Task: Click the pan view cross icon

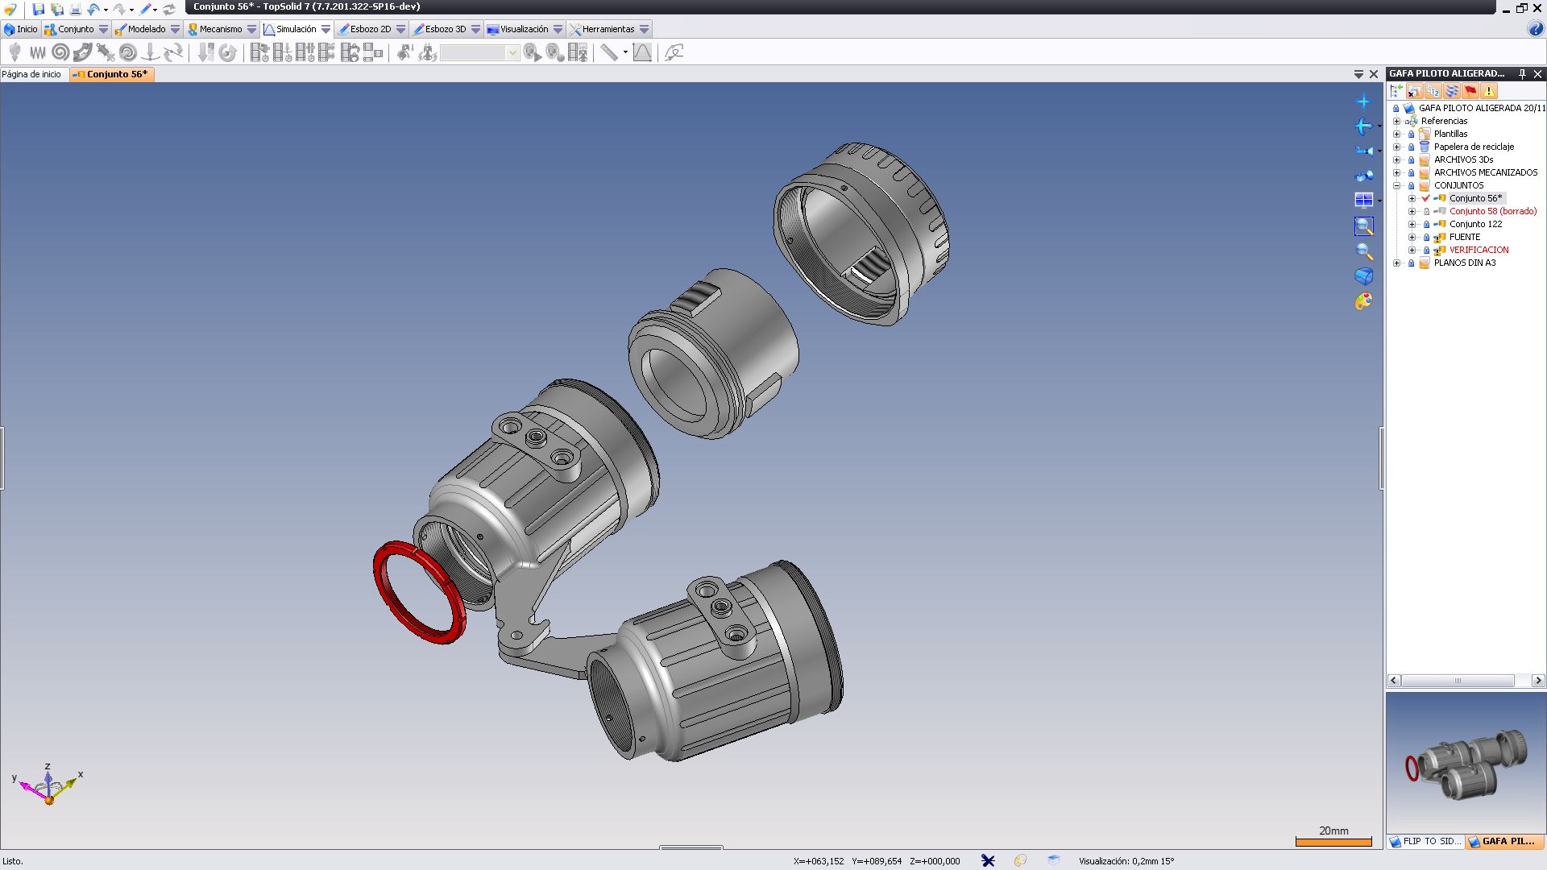Action: (1363, 101)
